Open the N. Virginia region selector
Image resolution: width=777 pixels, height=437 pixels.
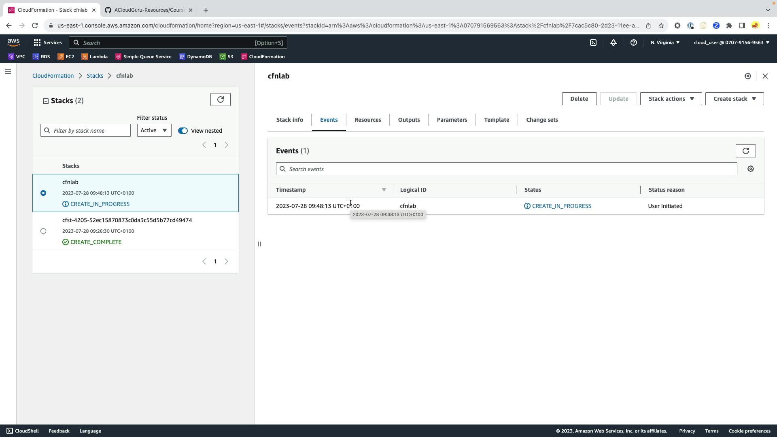coord(664,42)
